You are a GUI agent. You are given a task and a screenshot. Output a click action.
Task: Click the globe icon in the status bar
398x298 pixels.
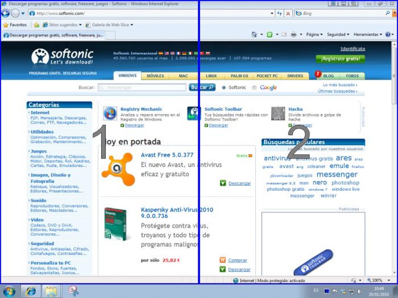click(x=236, y=280)
